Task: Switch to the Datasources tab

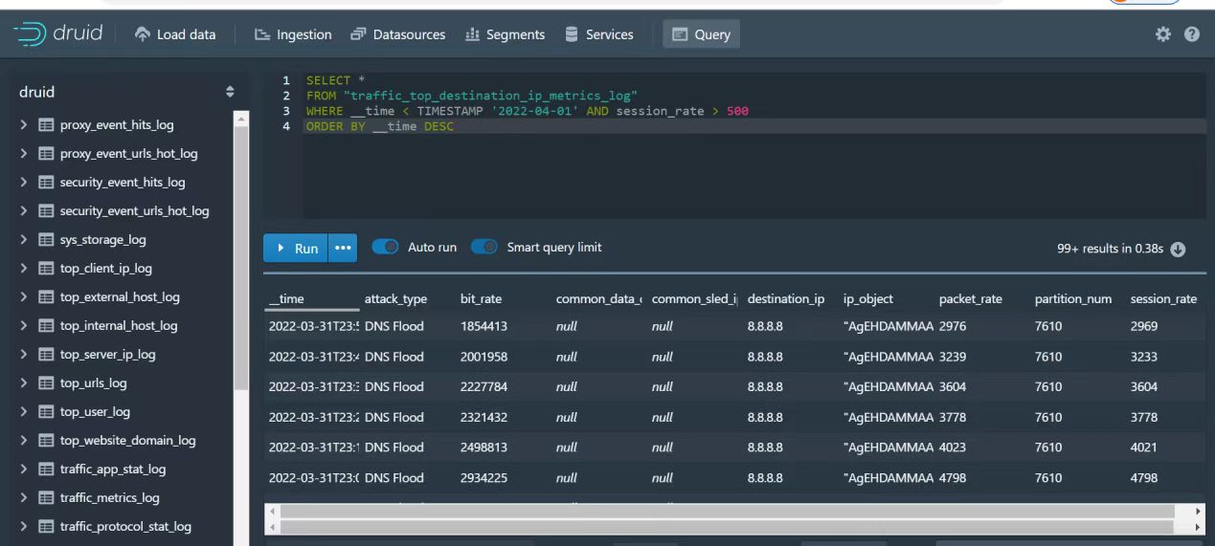Action: 397,34
